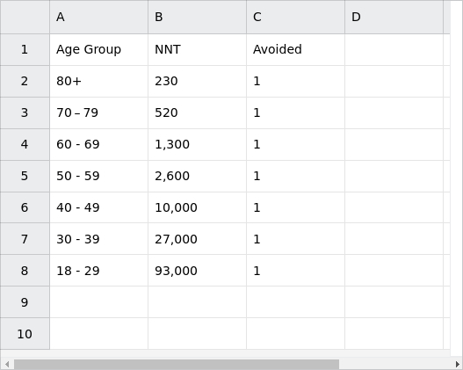Select the cell containing 1,300
This screenshot has width=463, height=370.
(x=198, y=144)
